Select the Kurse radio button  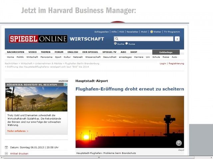(126, 43)
